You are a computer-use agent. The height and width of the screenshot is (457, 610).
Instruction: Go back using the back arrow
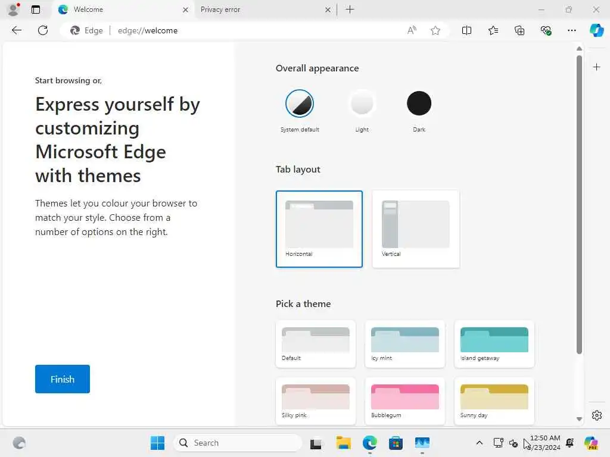16,30
